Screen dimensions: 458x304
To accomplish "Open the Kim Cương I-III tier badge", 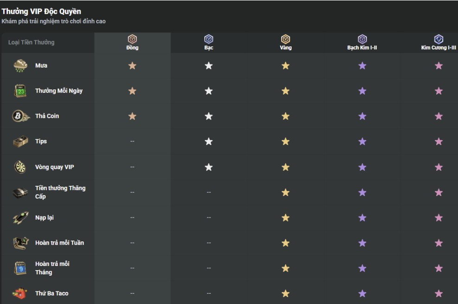I will tap(439, 39).
